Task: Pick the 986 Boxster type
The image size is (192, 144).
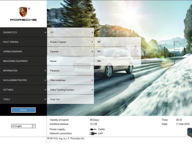Action: (x=118, y=61)
